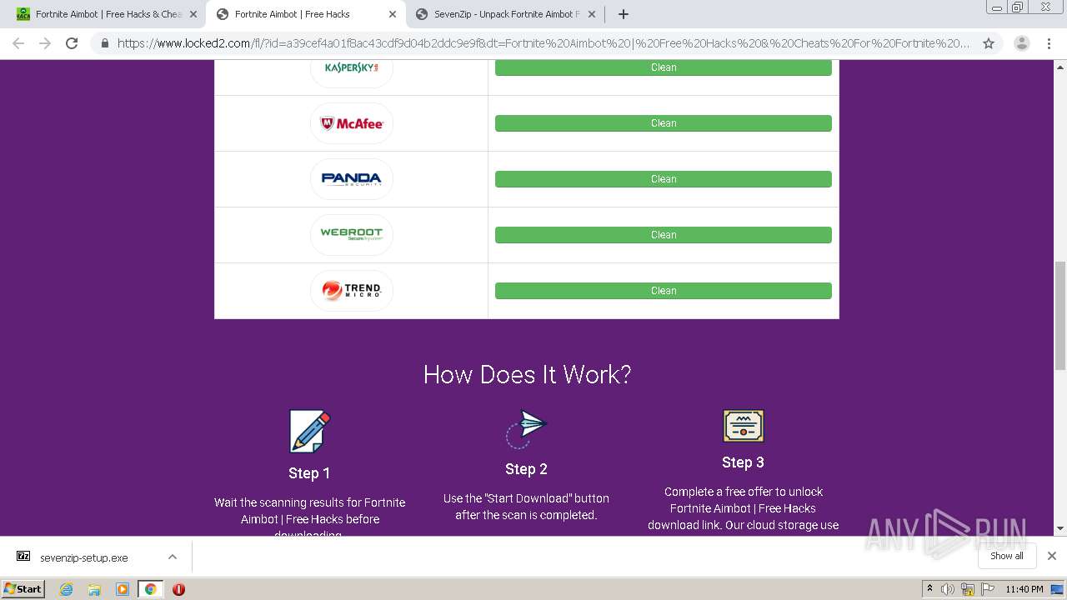Viewport: 1067px width, 600px height.
Task: Go forward to next page
Action: click(x=45, y=43)
